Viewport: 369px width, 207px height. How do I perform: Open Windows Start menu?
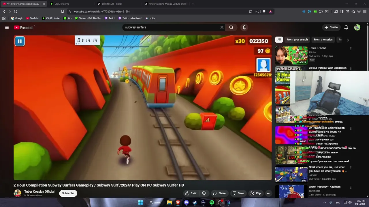click(140, 202)
